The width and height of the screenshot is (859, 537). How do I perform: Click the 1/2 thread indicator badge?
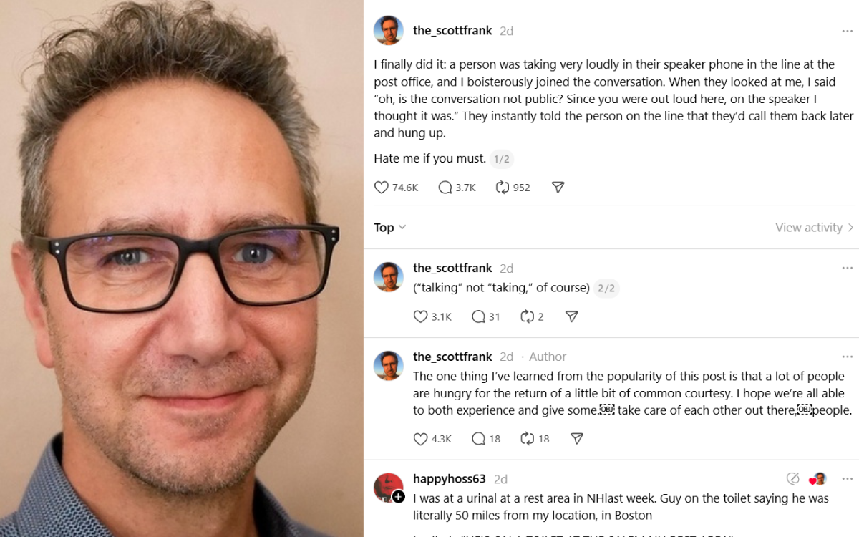tap(502, 159)
